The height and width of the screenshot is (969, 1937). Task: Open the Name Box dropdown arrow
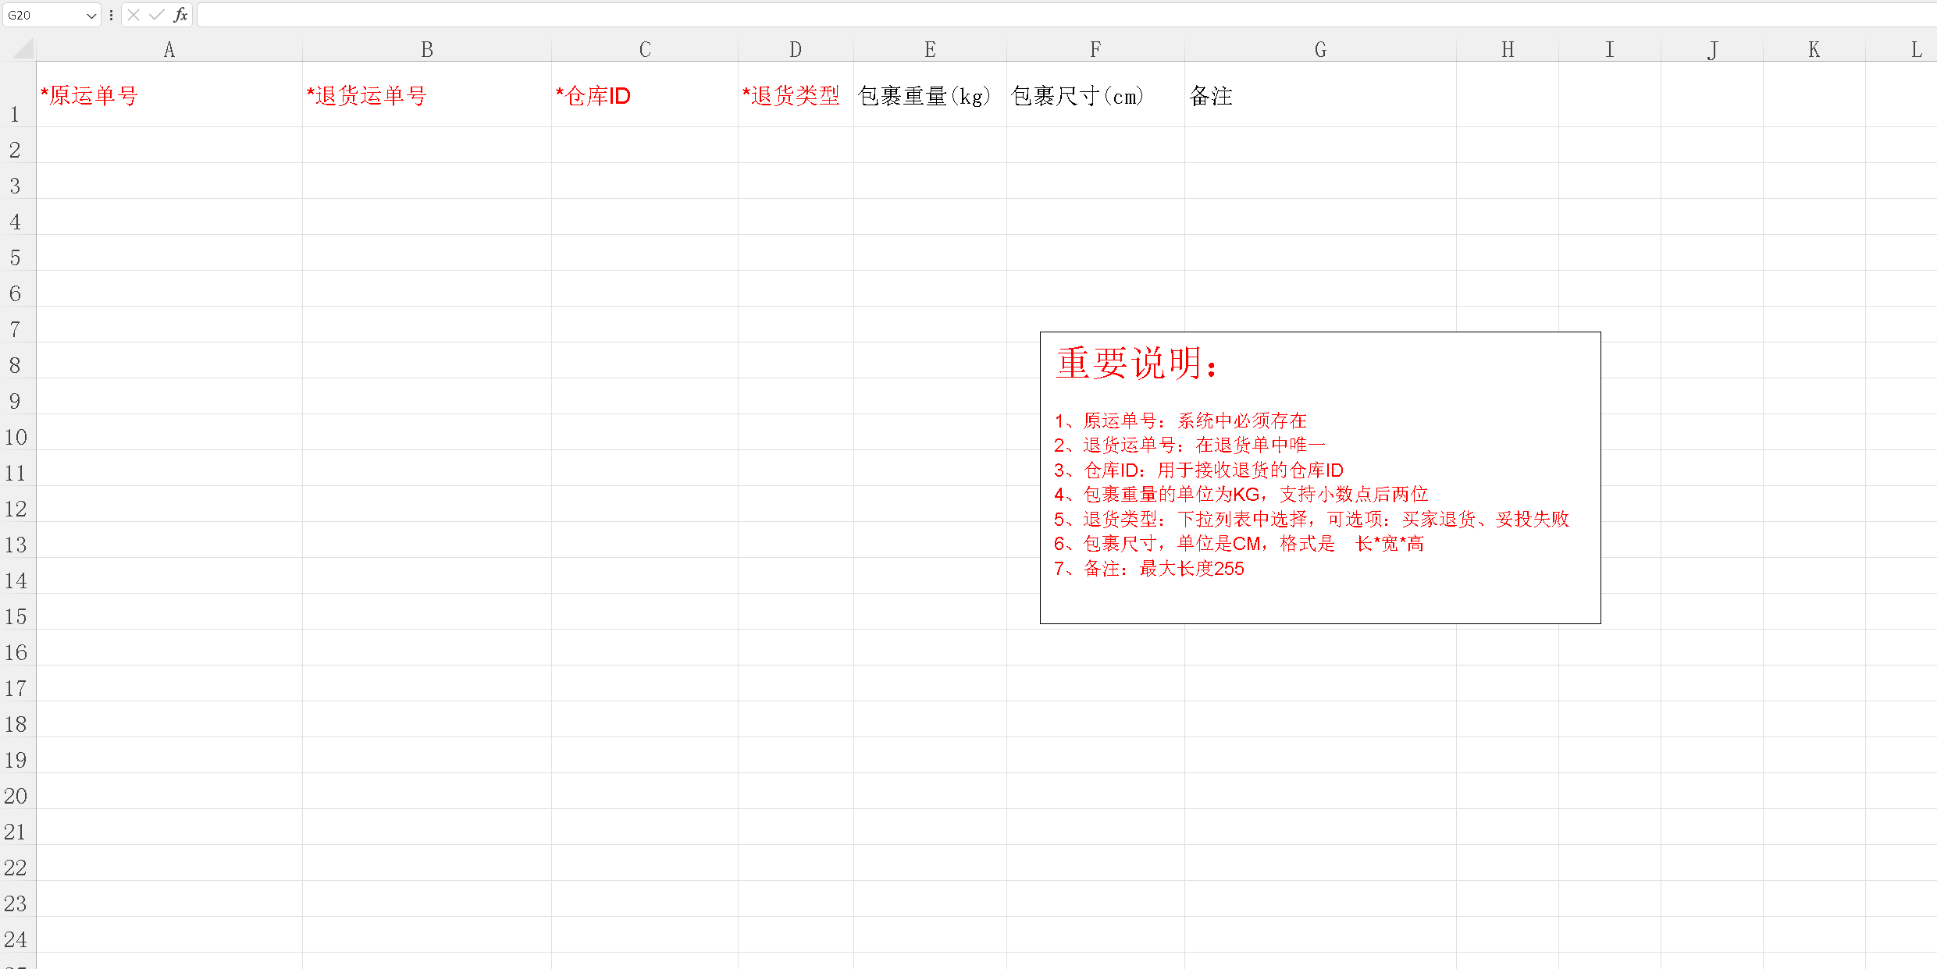pyautogui.click(x=91, y=16)
